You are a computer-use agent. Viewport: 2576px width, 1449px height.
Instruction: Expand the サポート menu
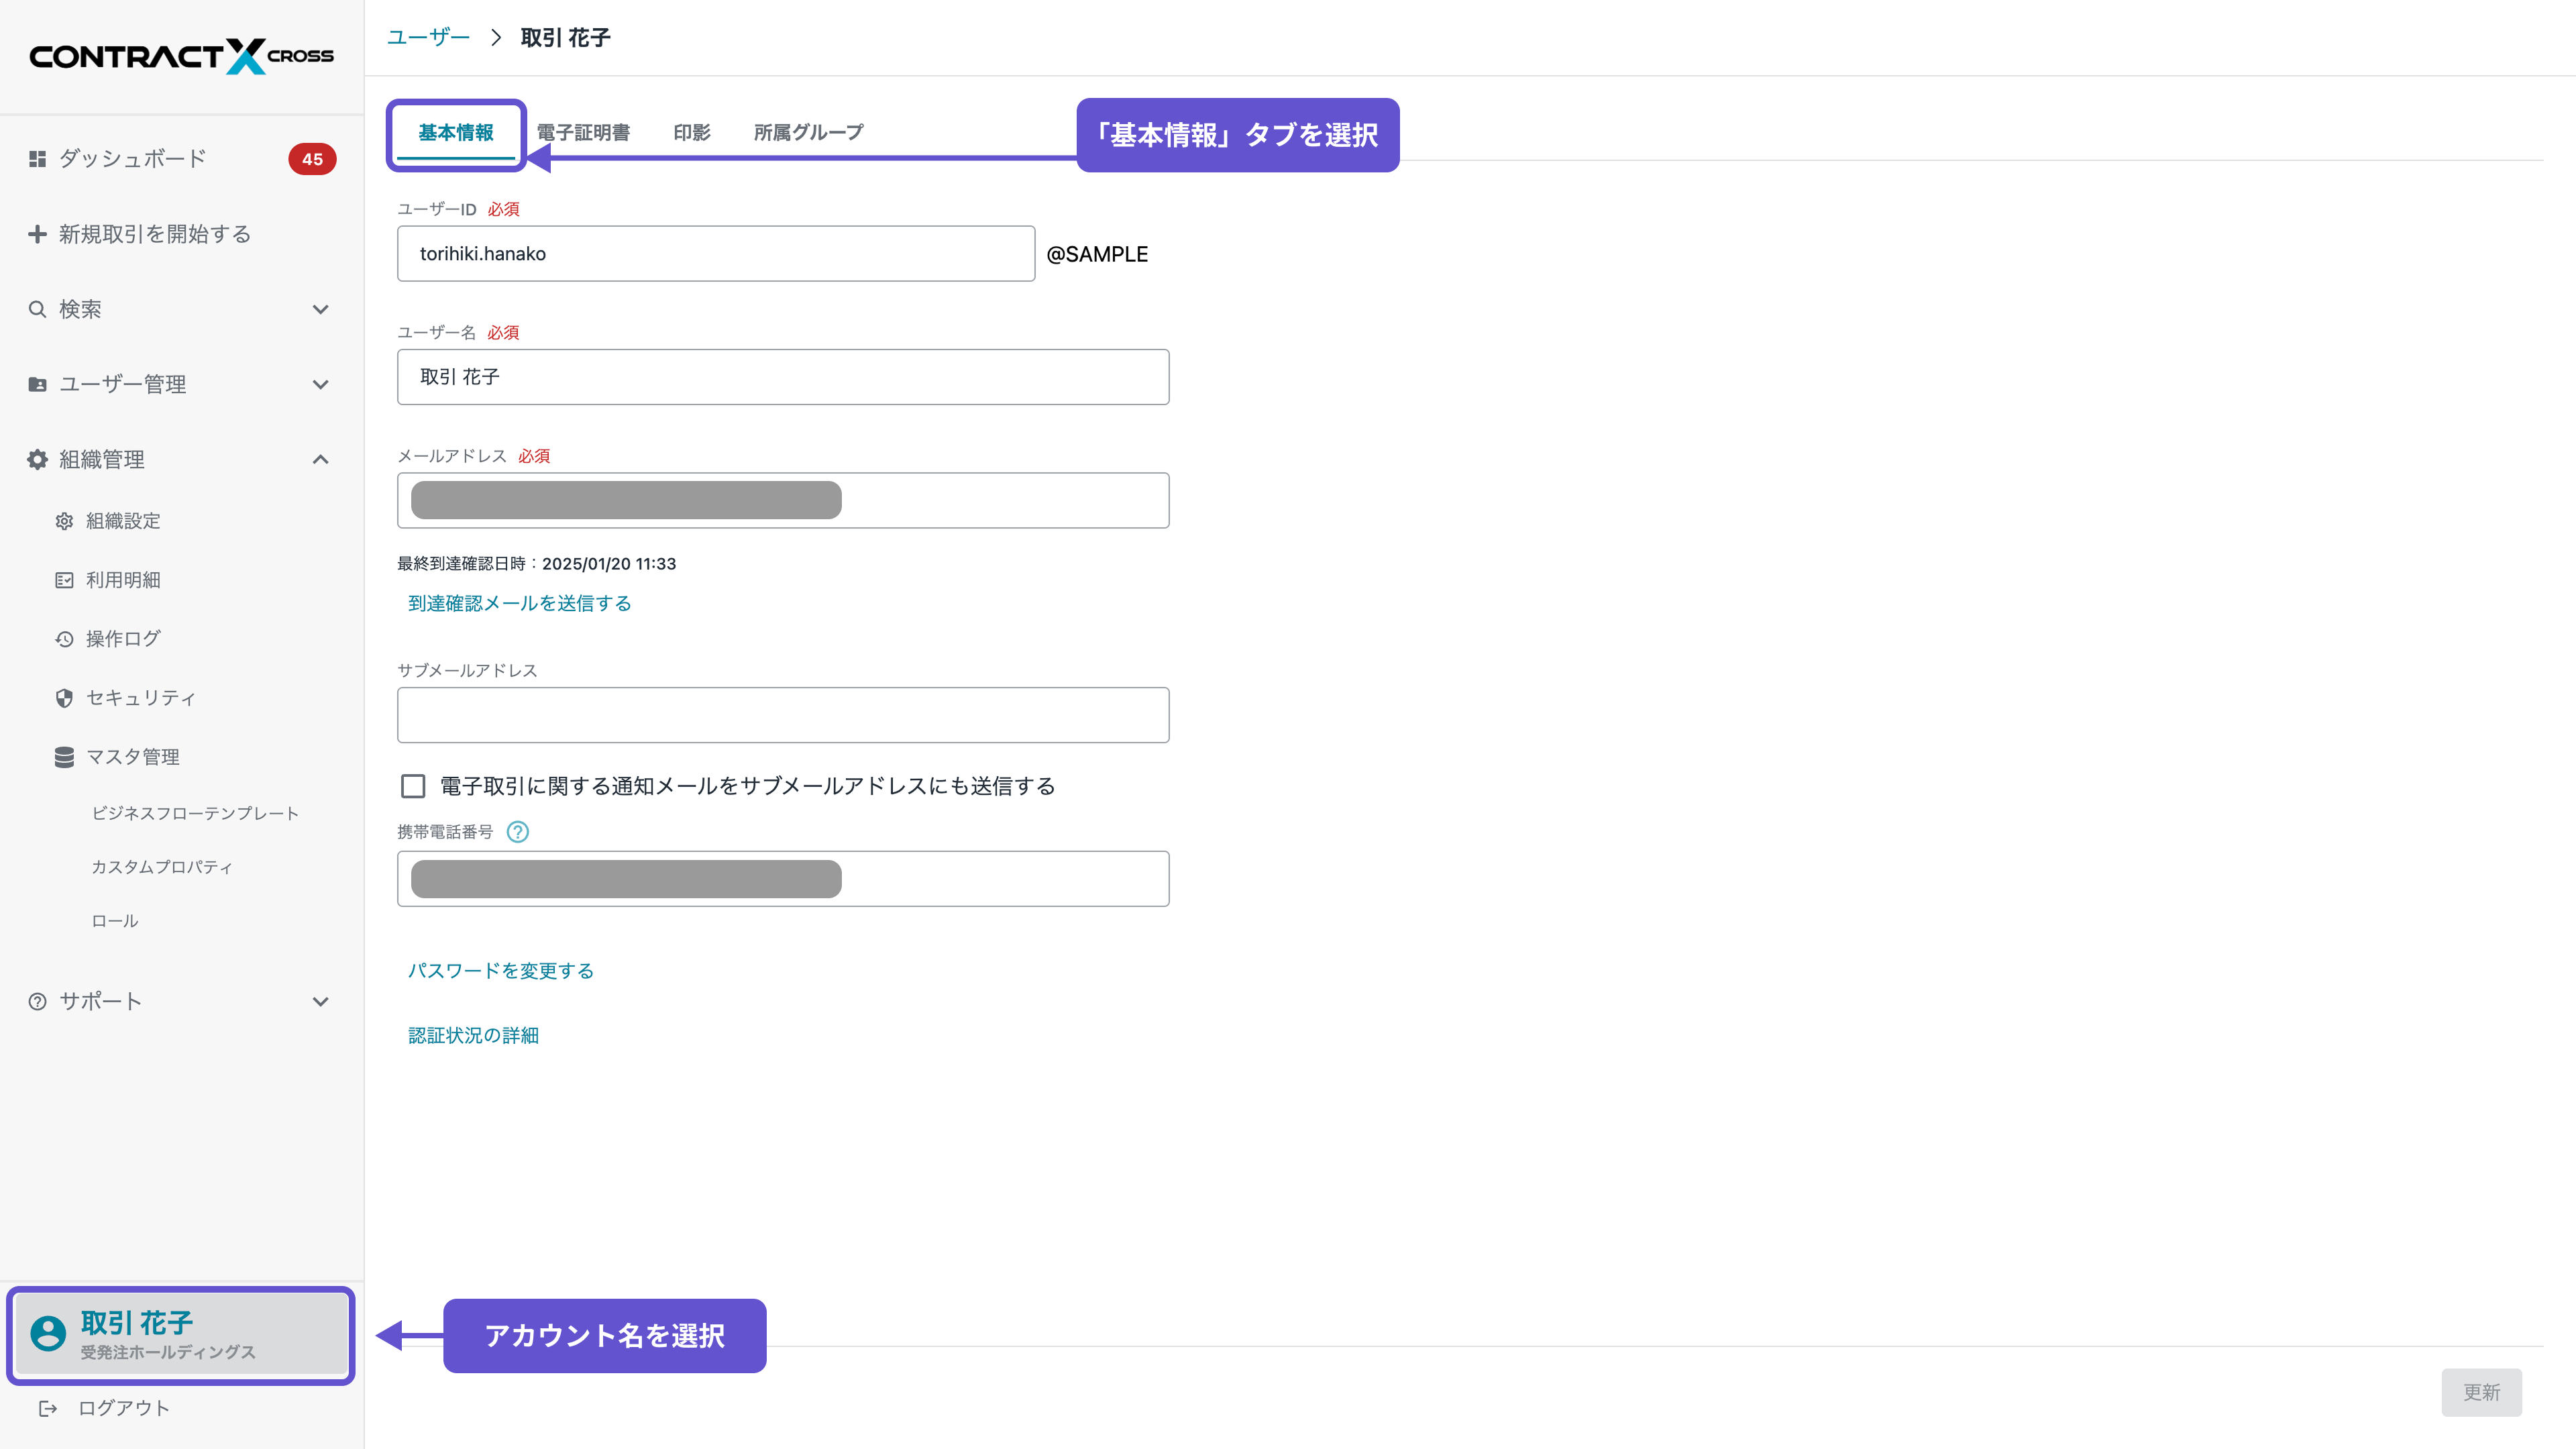[320, 1001]
